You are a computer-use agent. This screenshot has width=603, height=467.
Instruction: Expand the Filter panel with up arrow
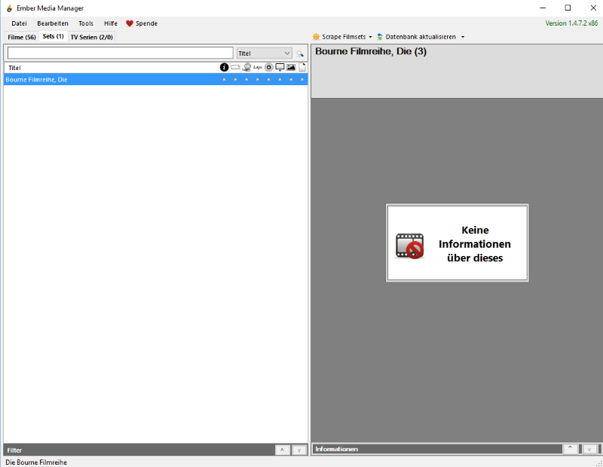(x=282, y=450)
